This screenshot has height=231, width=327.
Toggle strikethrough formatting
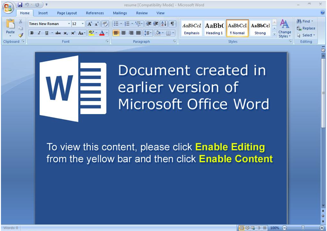coord(58,33)
